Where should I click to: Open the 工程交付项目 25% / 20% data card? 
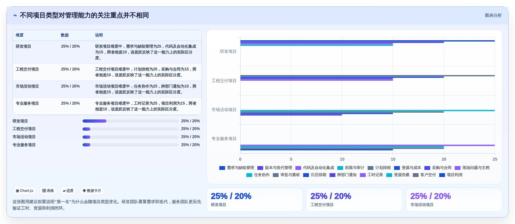click(x=354, y=200)
